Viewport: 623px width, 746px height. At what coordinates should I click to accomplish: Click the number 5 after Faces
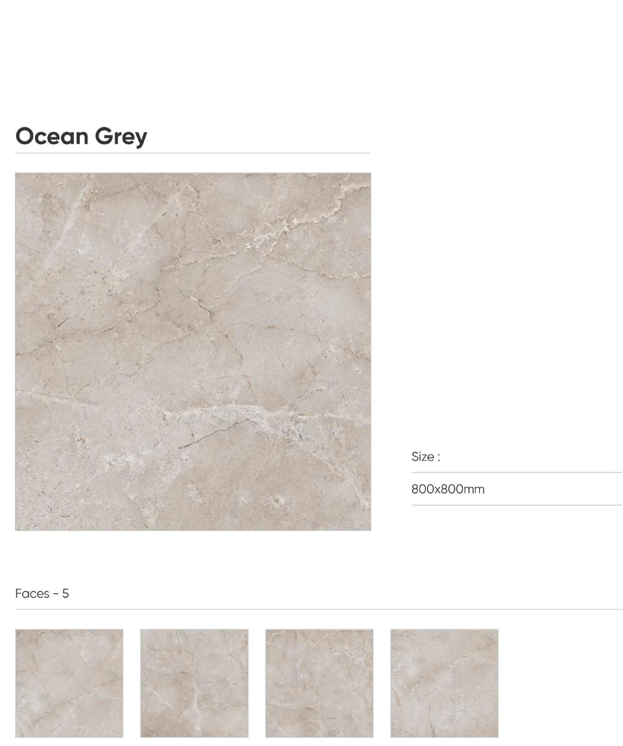click(x=65, y=594)
